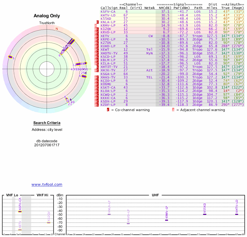Click the red N north marker on radar
This screenshot has height=237, width=247.
click(57, 29)
